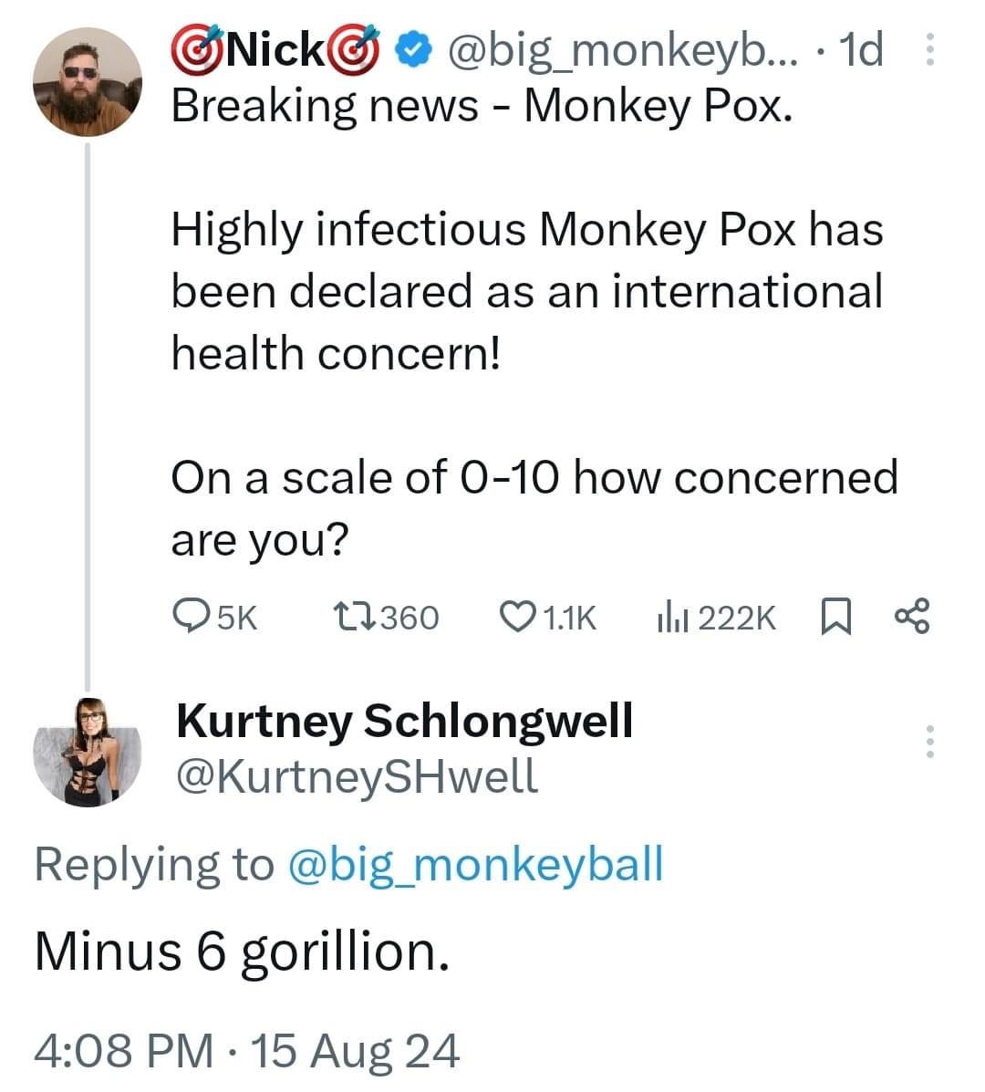This screenshot has height=1092, width=985.
Task: Click the reply comment bubble icon
Action: click(x=192, y=617)
